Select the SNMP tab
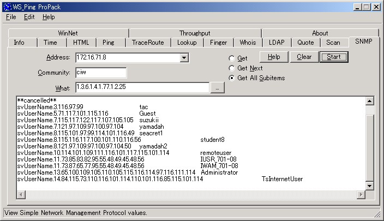 (x=364, y=41)
